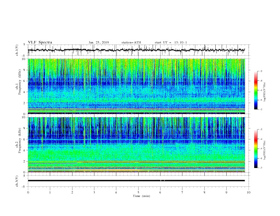Image resolution: width=280 pixels, height=216 pixels.
Task: Click time axis tick label "1"
Action: click(x=50, y=192)
